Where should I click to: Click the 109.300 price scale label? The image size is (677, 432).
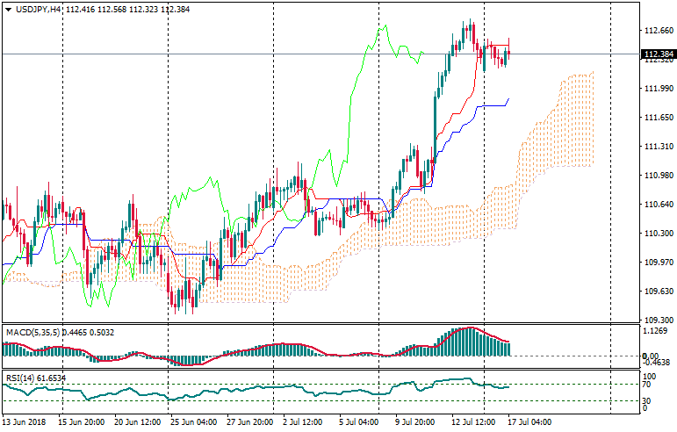pos(658,320)
